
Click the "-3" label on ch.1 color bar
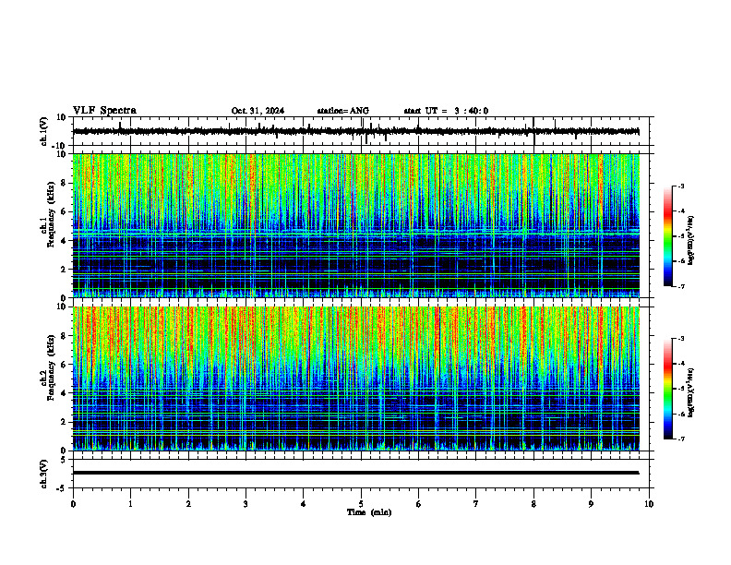pos(681,186)
